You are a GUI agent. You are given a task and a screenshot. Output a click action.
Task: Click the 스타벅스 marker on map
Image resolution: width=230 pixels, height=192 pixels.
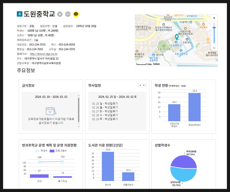point(204,24)
